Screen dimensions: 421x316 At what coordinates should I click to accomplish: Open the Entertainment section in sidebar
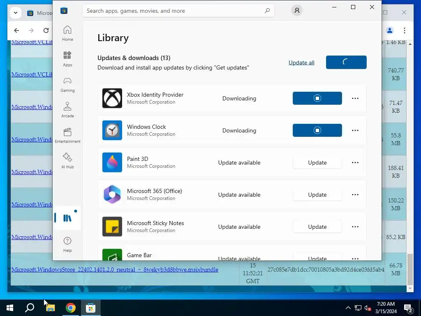67,135
